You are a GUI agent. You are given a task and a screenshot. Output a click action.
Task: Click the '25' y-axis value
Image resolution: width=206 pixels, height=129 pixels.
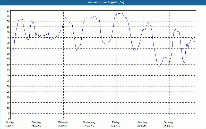pos(8,92)
